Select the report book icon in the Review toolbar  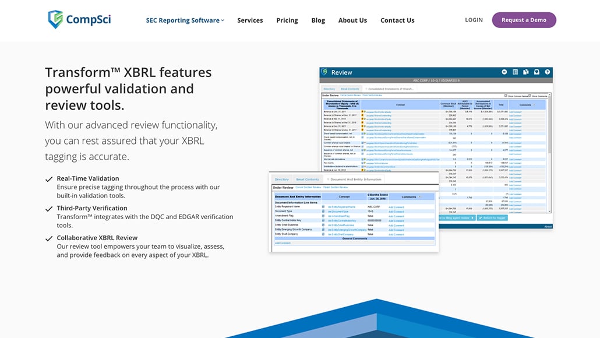pos(515,72)
